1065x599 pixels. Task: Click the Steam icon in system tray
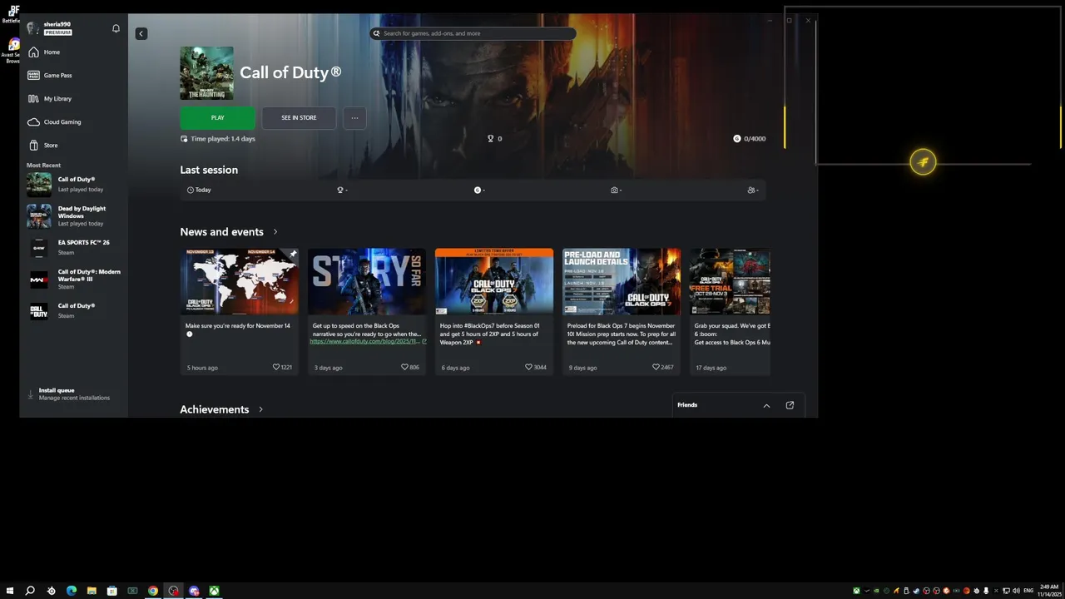916,591
